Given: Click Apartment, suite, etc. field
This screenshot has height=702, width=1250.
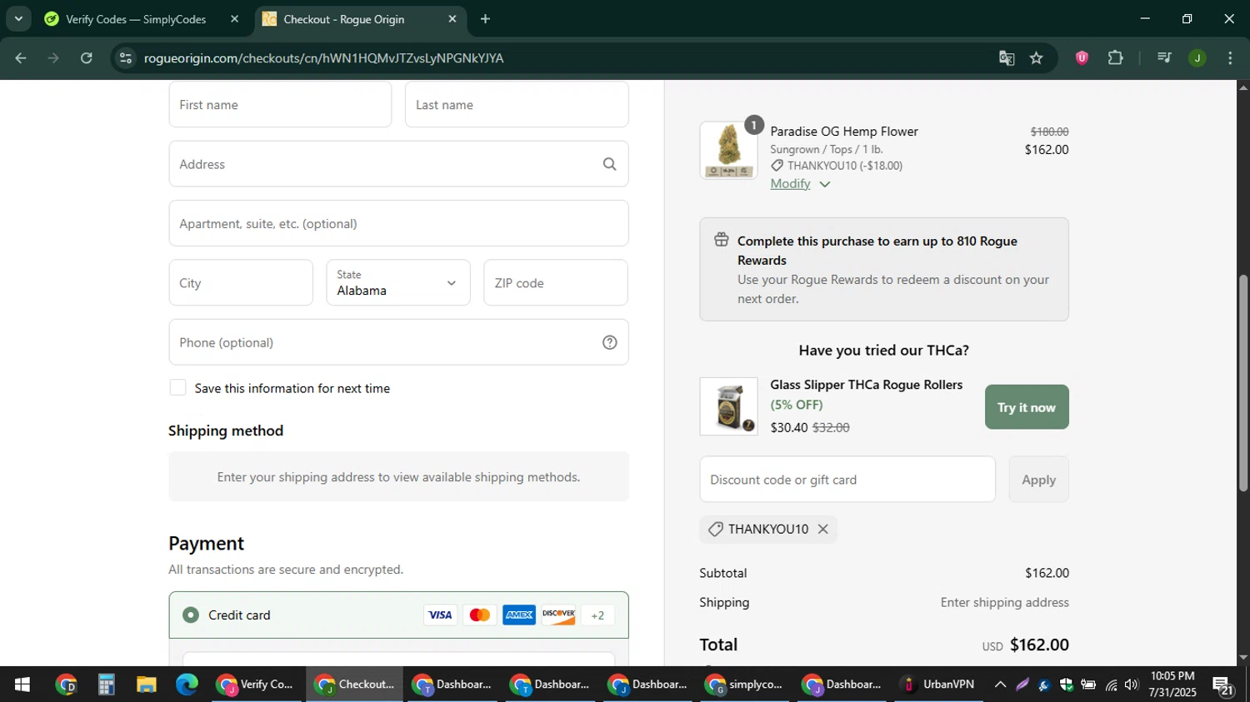Looking at the screenshot, I should point(398,223).
